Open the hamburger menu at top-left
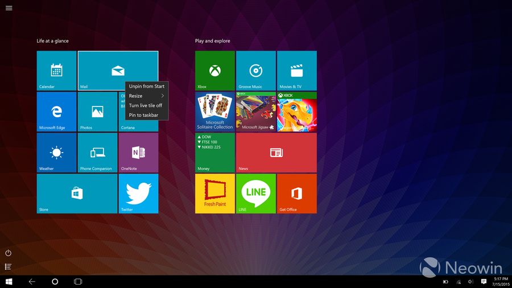The width and height of the screenshot is (512, 288). (9, 8)
